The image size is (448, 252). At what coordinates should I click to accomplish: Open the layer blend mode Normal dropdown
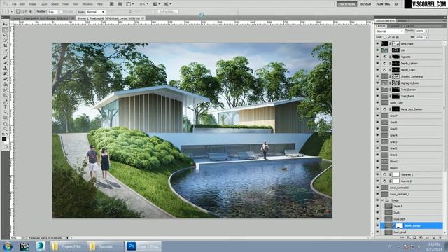390,31
